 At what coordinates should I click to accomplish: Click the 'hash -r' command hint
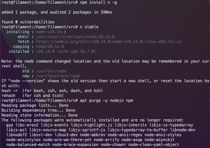(x=10, y=91)
